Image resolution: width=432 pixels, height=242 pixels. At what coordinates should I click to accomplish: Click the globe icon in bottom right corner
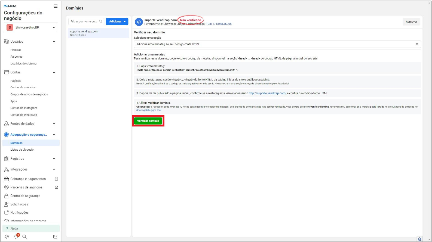(x=419, y=239)
